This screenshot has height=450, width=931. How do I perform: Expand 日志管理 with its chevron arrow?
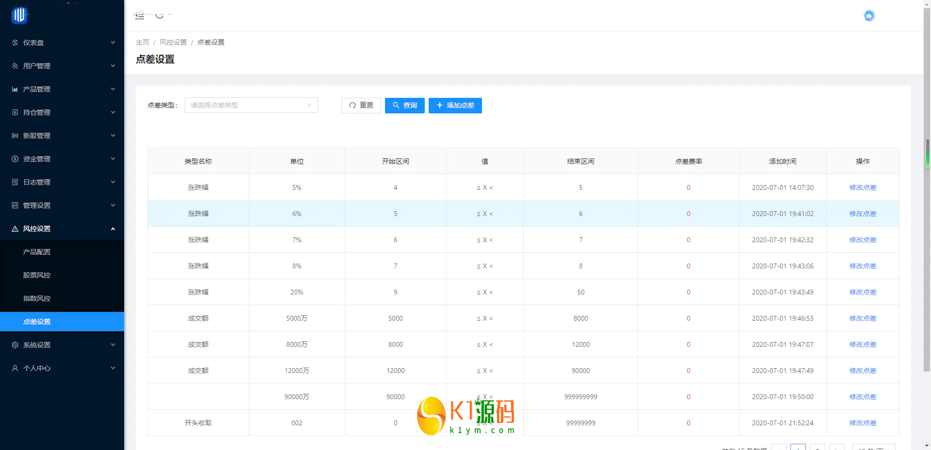113,182
